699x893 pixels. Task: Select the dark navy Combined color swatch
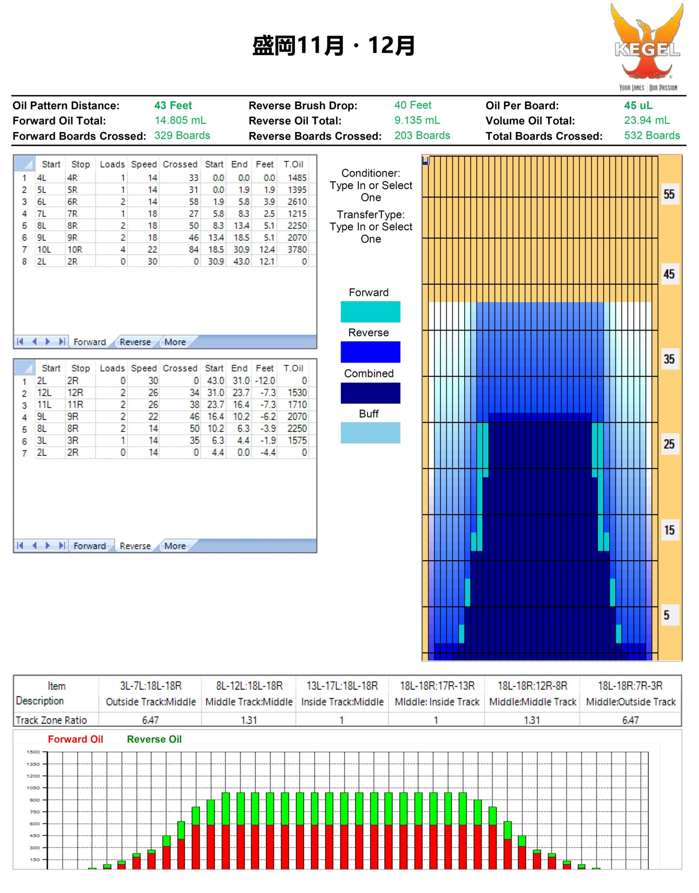pos(370,393)
